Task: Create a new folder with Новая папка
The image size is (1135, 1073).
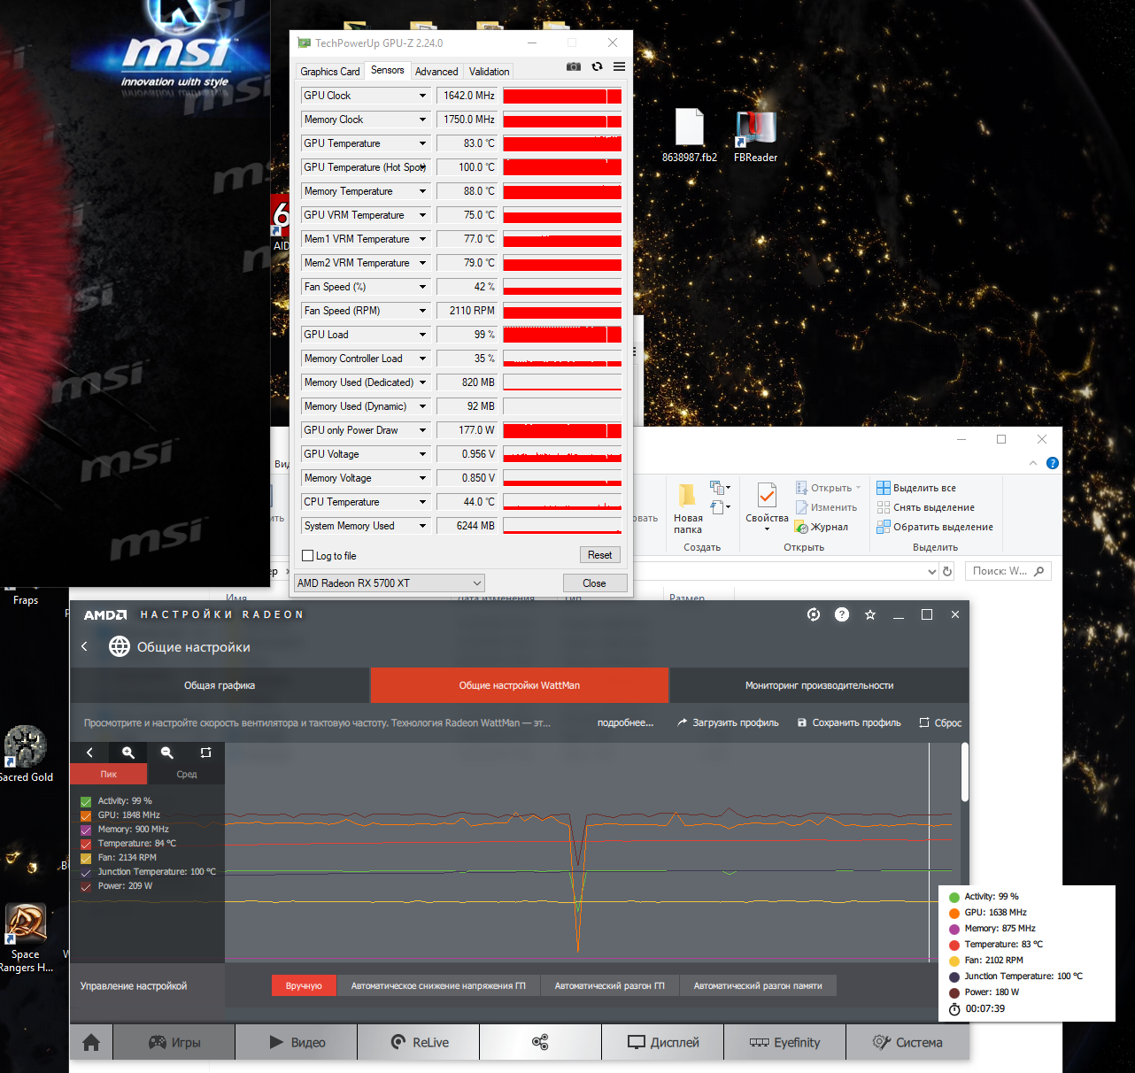Action: click(x=688, y=508)
